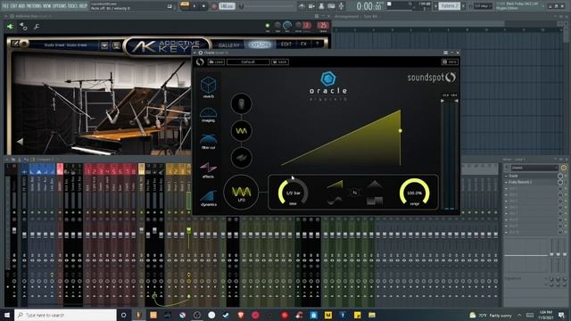Open the mixer effects preset dropdown

tap(534, 168)
